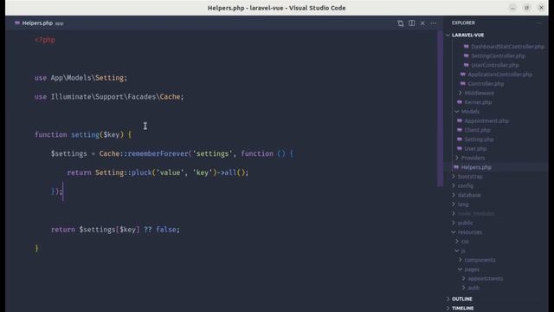Click PHP icon beside ApplicationController.php
554x312 pixels.
coord(463,75)
